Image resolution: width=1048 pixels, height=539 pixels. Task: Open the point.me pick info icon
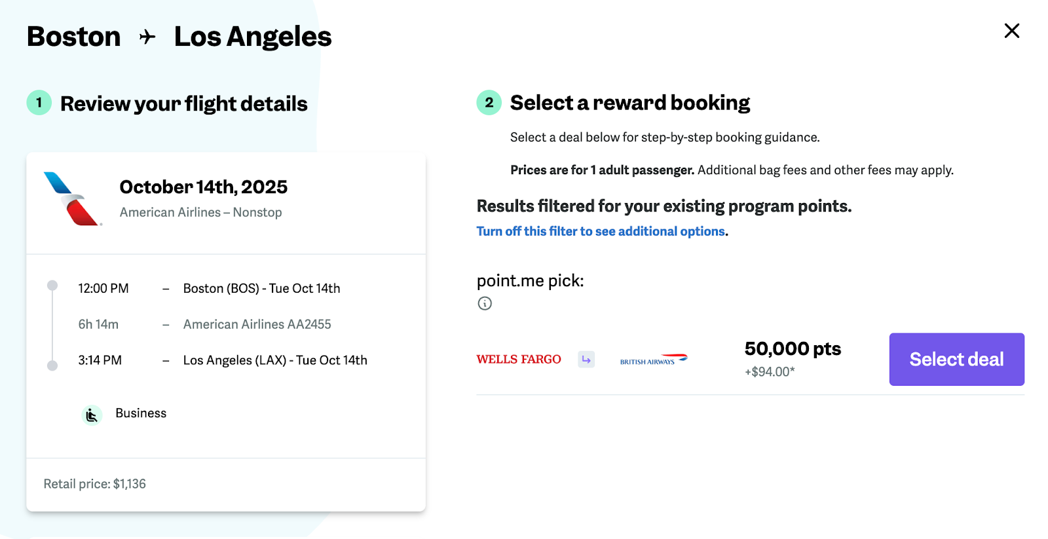coord(485,303)
